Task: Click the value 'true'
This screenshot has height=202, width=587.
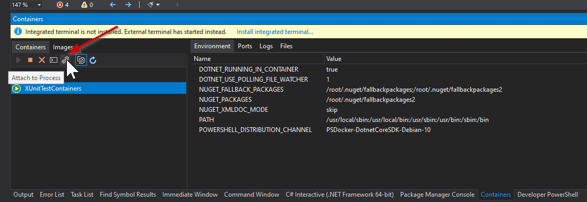Action: [332, 69]
